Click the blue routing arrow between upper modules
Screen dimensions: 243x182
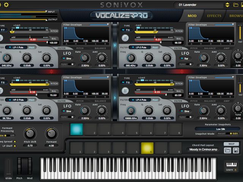pyautogui.click(x=115, y=45)
